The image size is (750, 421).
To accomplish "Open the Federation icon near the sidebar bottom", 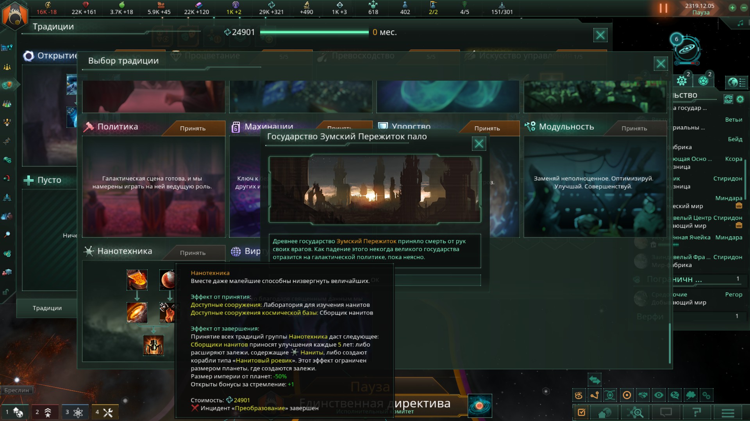I will click(x=7, y=272).
